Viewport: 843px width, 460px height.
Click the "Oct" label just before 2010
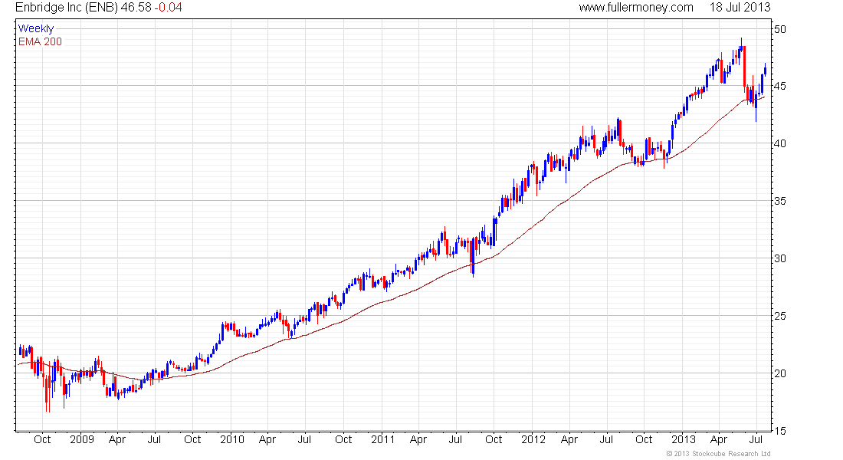pyautogui.click(x=192, y=439)
